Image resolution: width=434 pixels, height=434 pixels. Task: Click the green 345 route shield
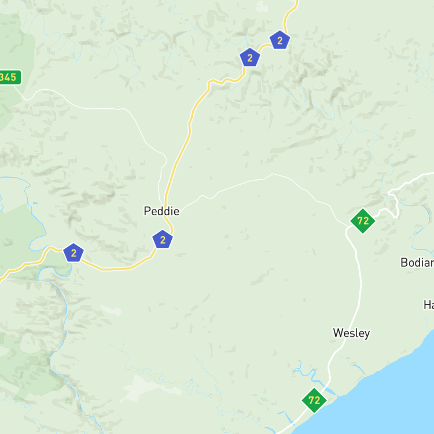click(x=10, y=77)
